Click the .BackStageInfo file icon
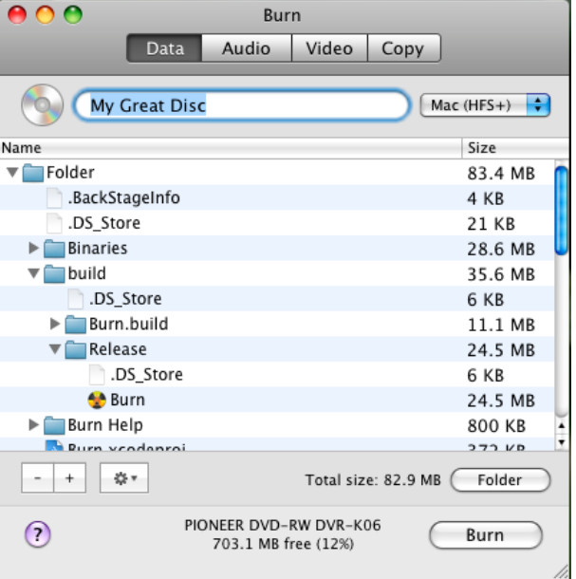The image size is (576, 579). click(x=54, y=198)
